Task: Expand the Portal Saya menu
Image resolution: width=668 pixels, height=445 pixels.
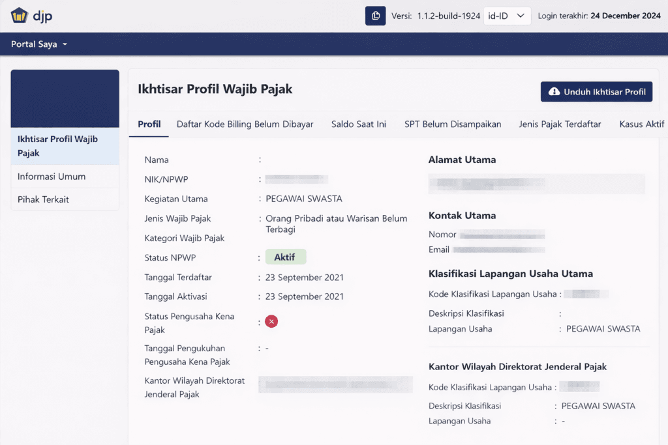Action: pyautogui.click(x=39, y=44)
